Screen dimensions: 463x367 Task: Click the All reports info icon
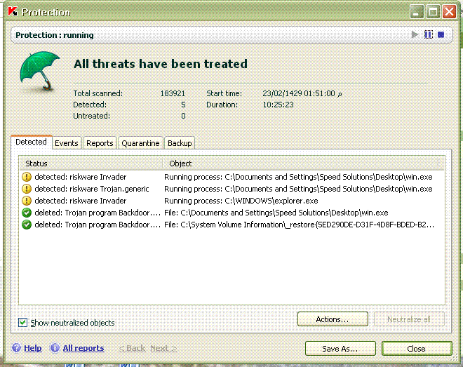coord(55,348)
